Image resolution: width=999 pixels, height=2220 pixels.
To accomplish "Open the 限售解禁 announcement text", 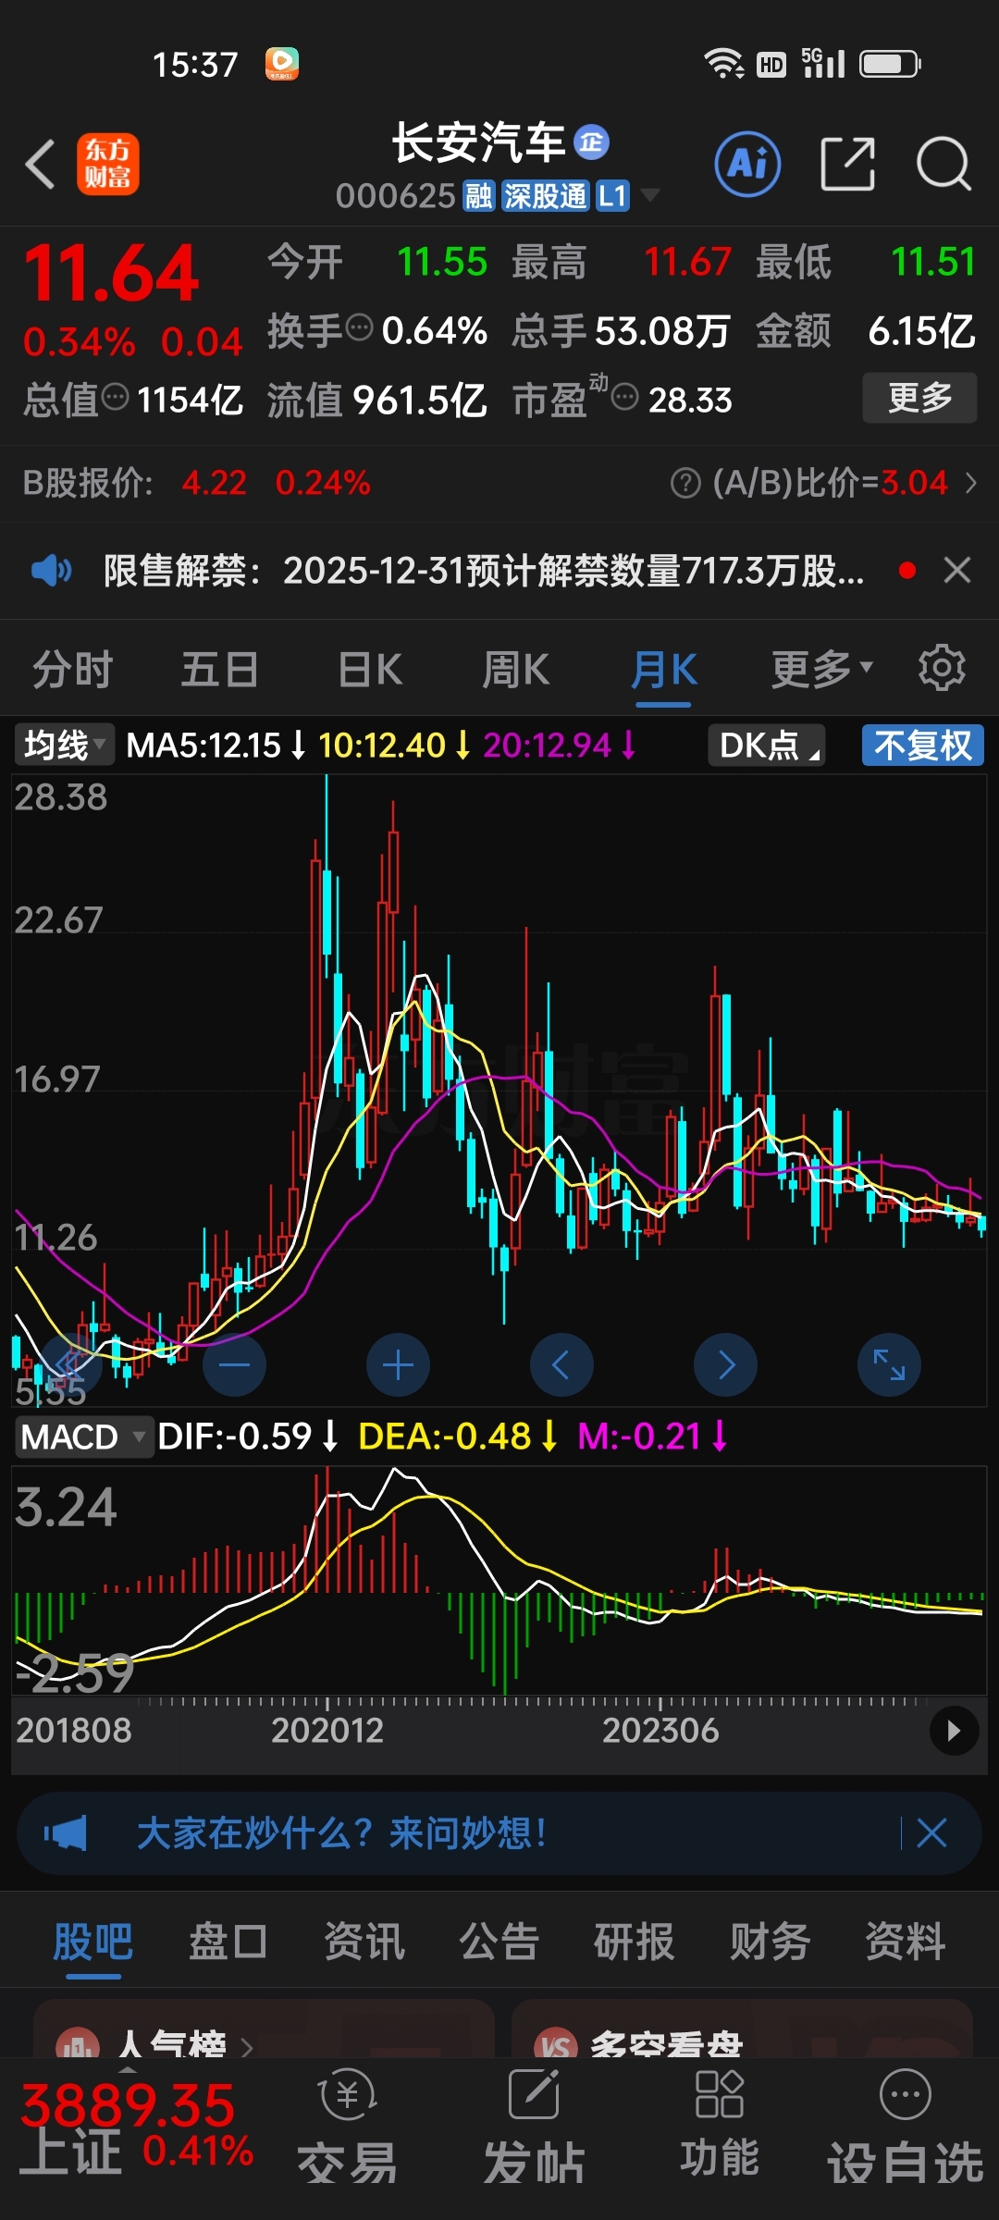I will (x=483, y=571).
